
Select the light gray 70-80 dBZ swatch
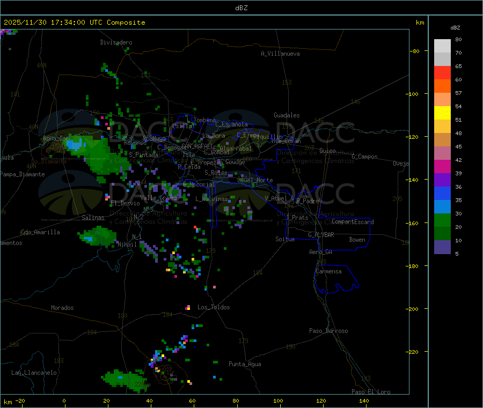[x=442, y=46]
